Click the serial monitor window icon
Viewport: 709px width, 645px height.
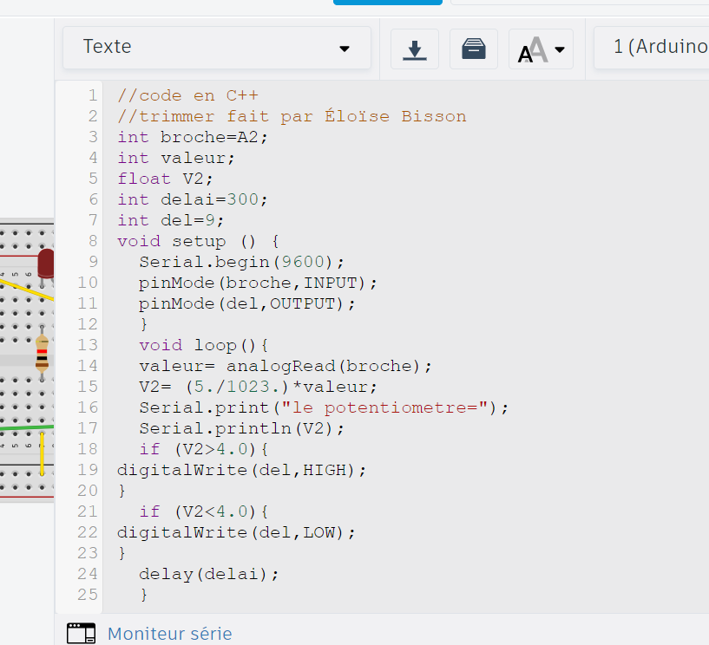[x=81, y=633]
